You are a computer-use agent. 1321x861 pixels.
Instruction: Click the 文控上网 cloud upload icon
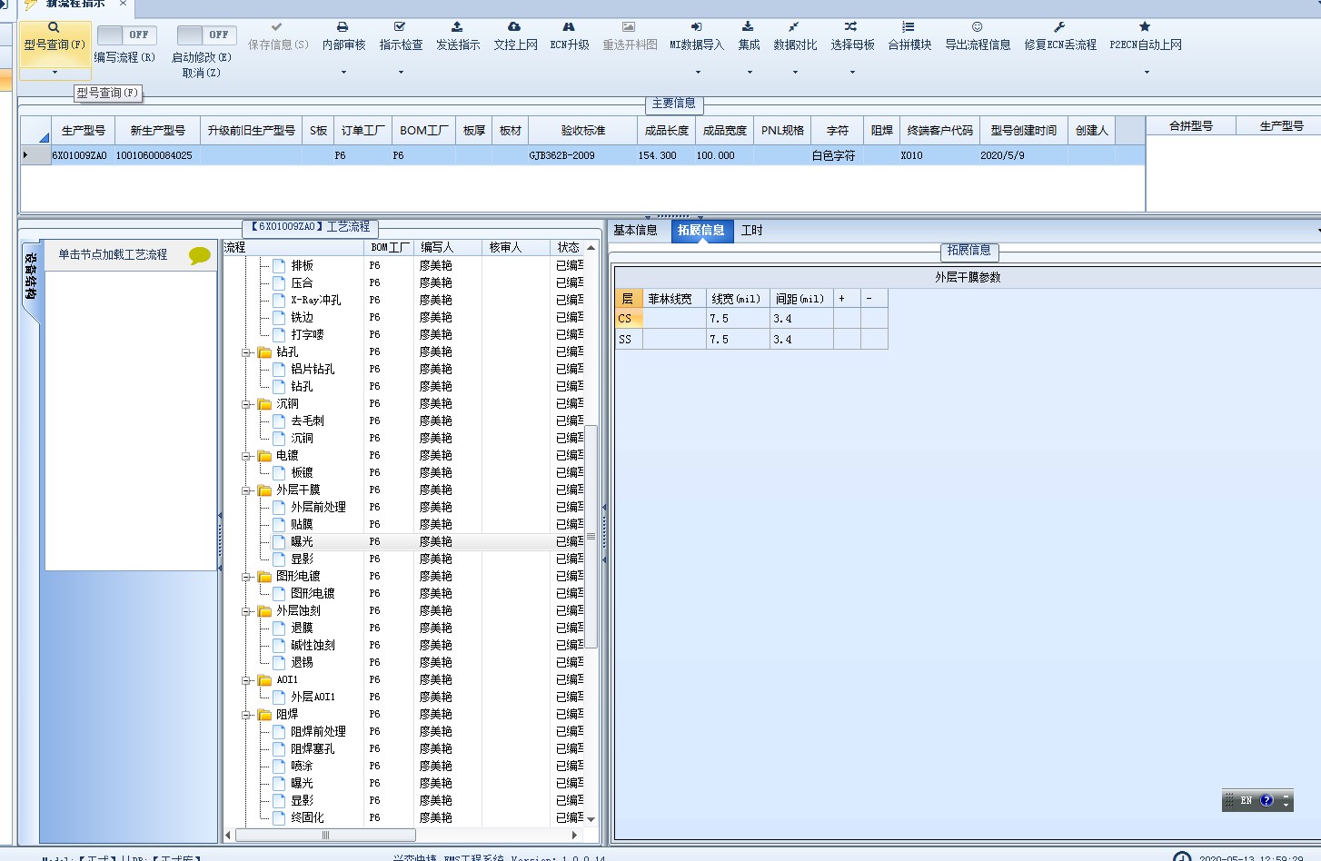[x=514, y=27]
